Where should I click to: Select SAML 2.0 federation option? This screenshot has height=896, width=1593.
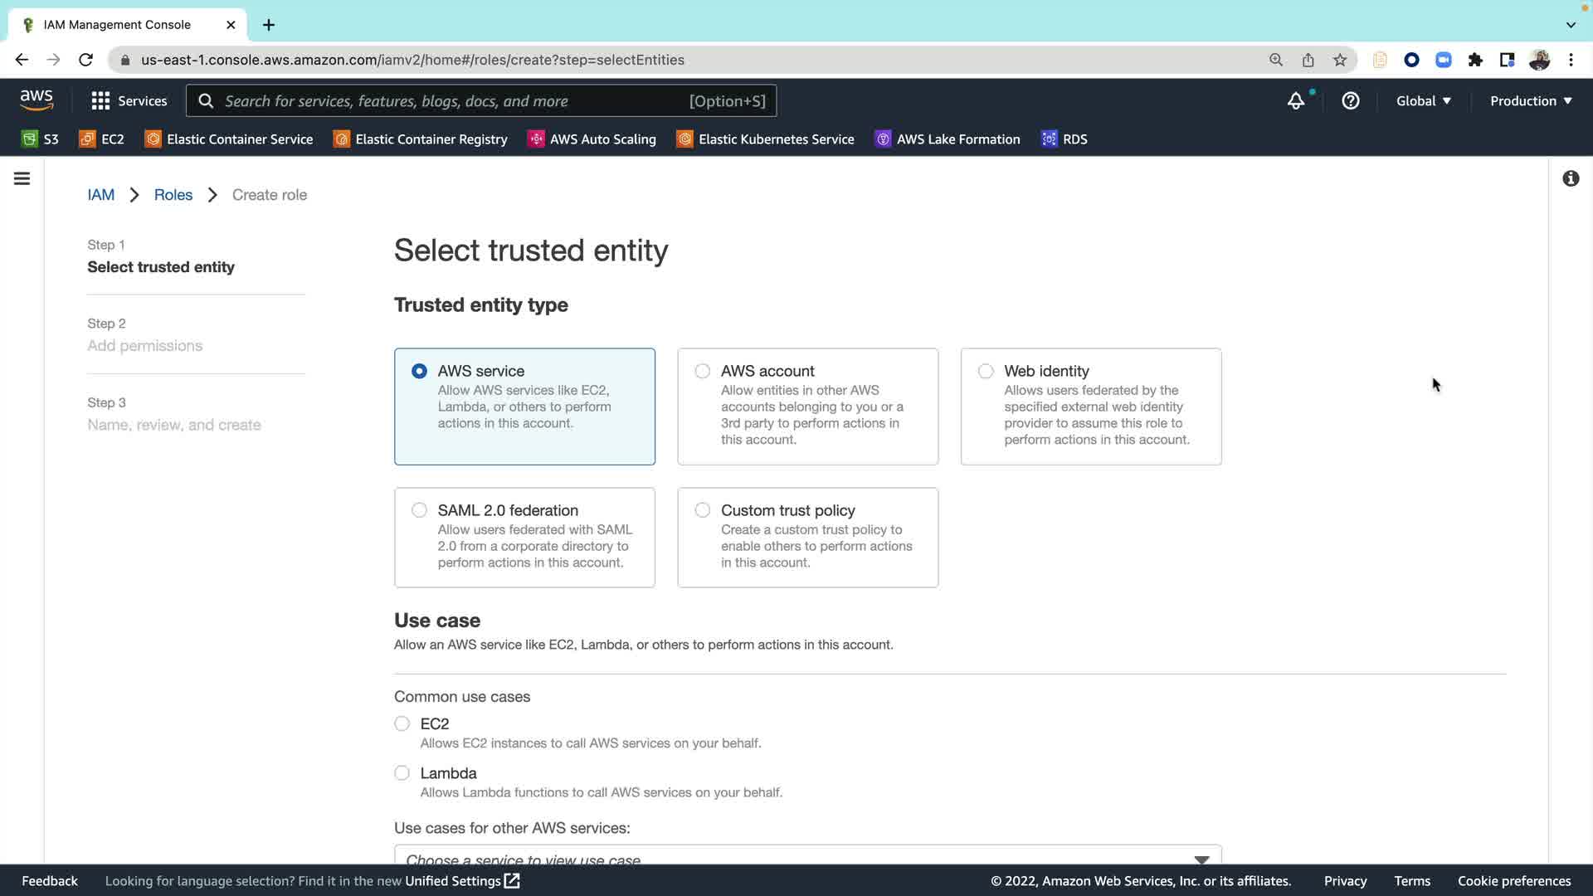[419, 510]
